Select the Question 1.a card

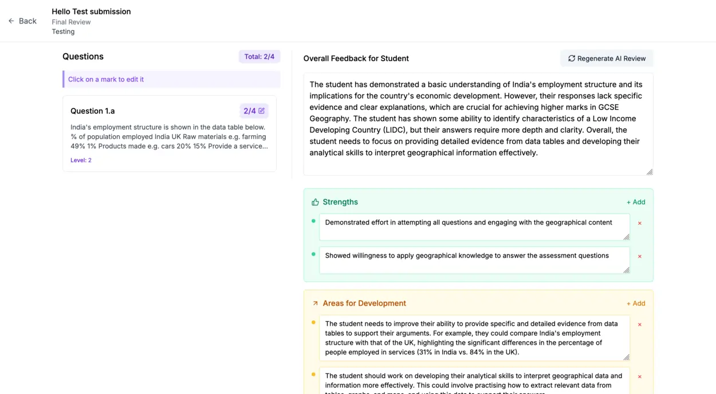pos(170,135)
